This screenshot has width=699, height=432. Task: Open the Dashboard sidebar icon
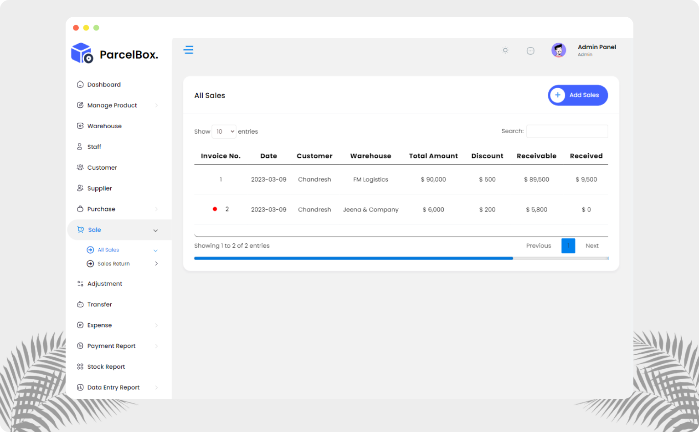point(80,85)
